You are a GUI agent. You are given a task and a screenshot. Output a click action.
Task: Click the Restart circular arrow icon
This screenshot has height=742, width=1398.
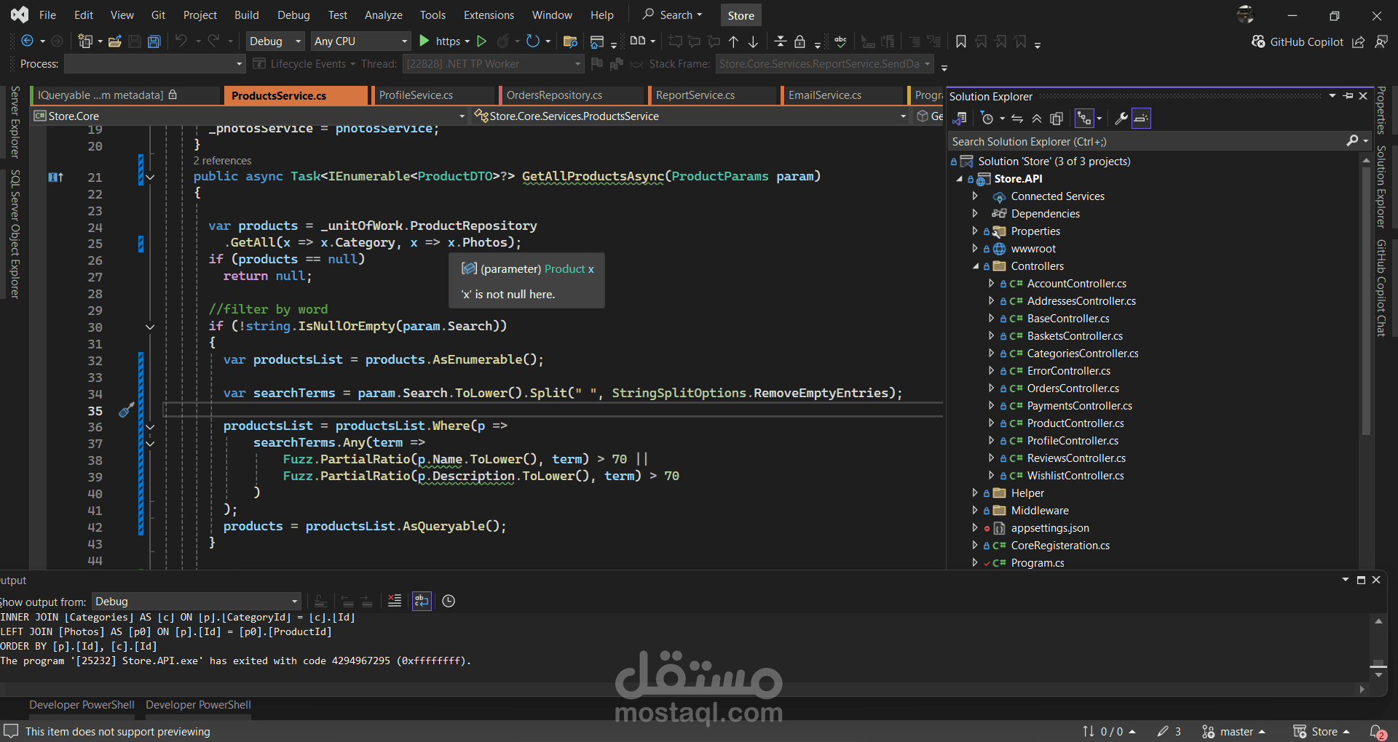(x=533, y=41)
